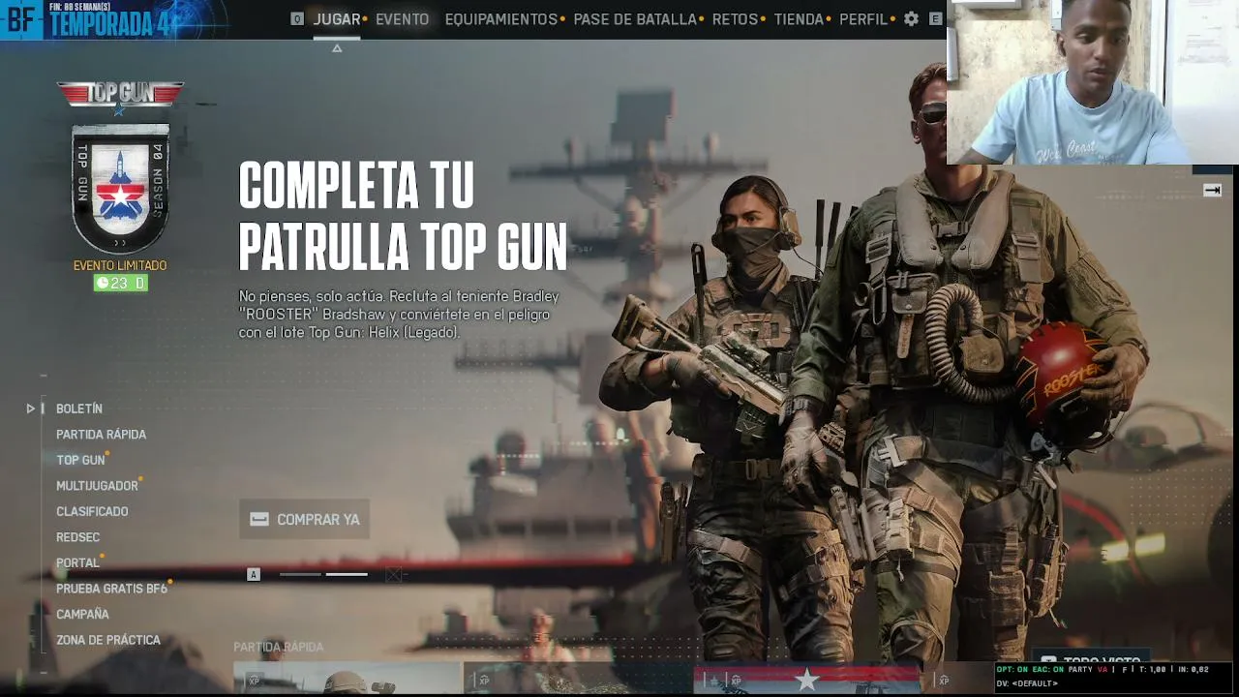
Task: Click the Rooster bundle description text
Action: (399, 314)
